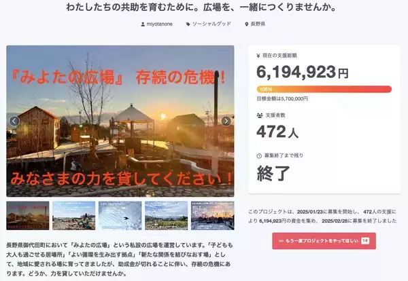The height and width of the screenshot is (281, 408).
Task: Click the 106% funding progress bar
Action: coord(324,89)
